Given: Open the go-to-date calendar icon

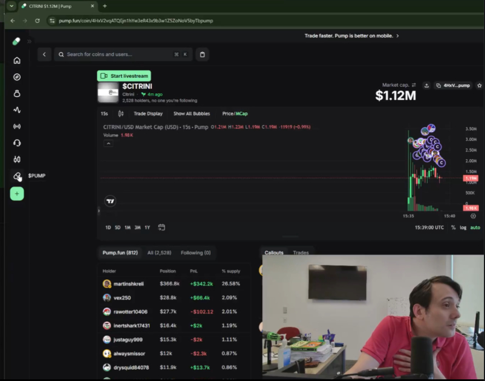Looking at the screenshot, I should [x=161, y=227].
